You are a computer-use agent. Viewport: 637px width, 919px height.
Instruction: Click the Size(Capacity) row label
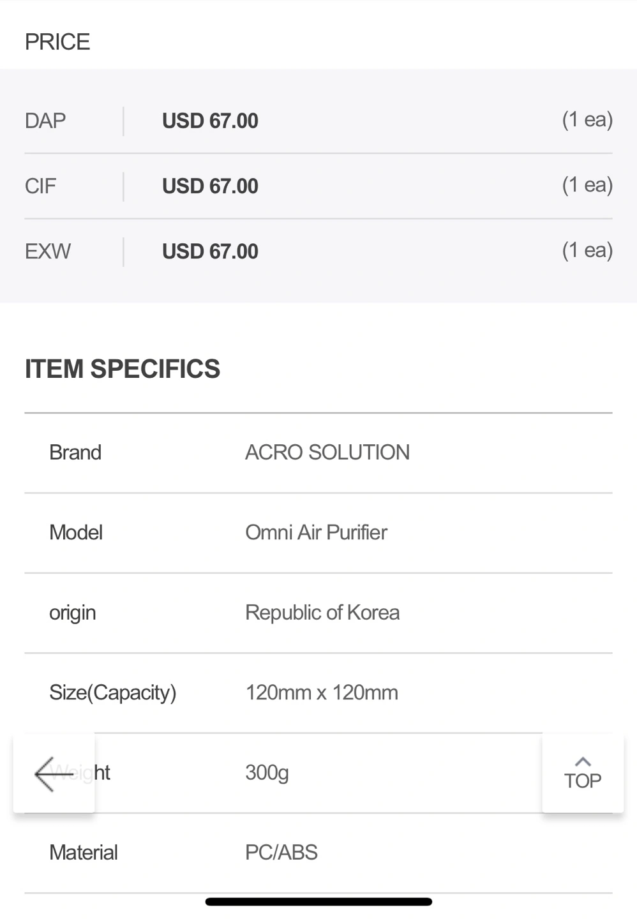pos(113,692)
